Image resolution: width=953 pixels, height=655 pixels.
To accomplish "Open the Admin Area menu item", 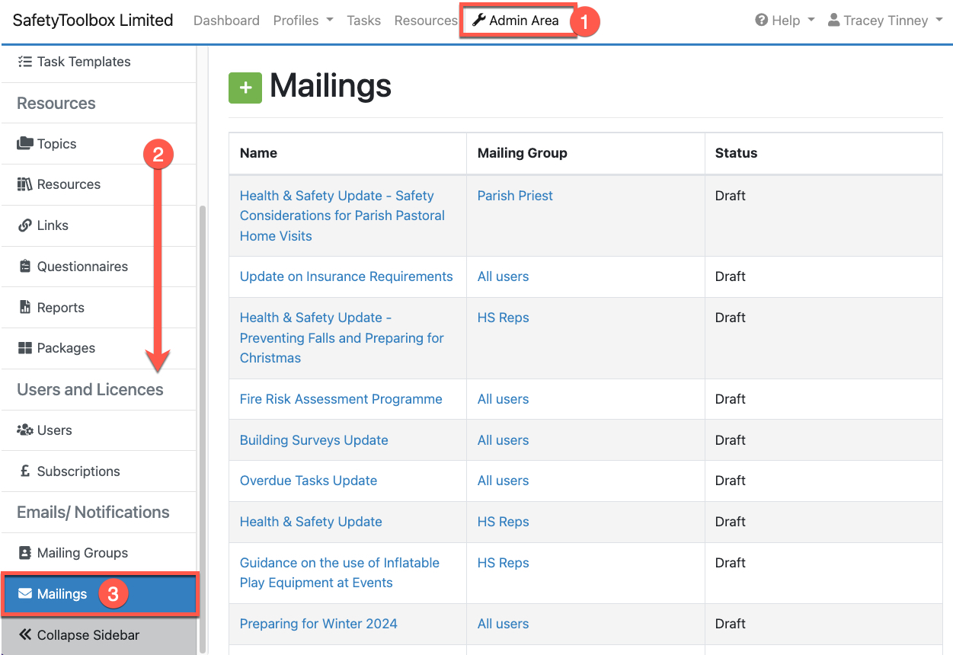I will [516, 21].
